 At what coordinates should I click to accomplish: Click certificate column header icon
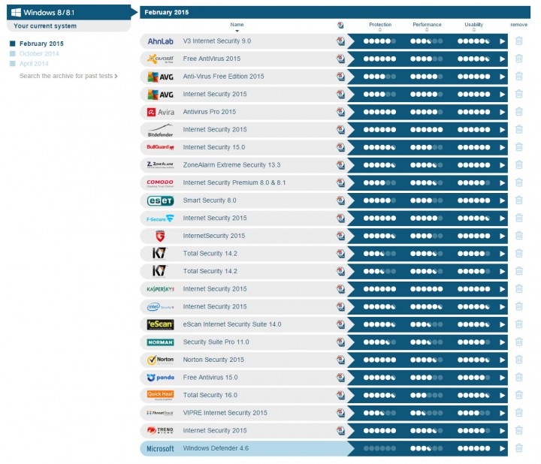point(340,25)
